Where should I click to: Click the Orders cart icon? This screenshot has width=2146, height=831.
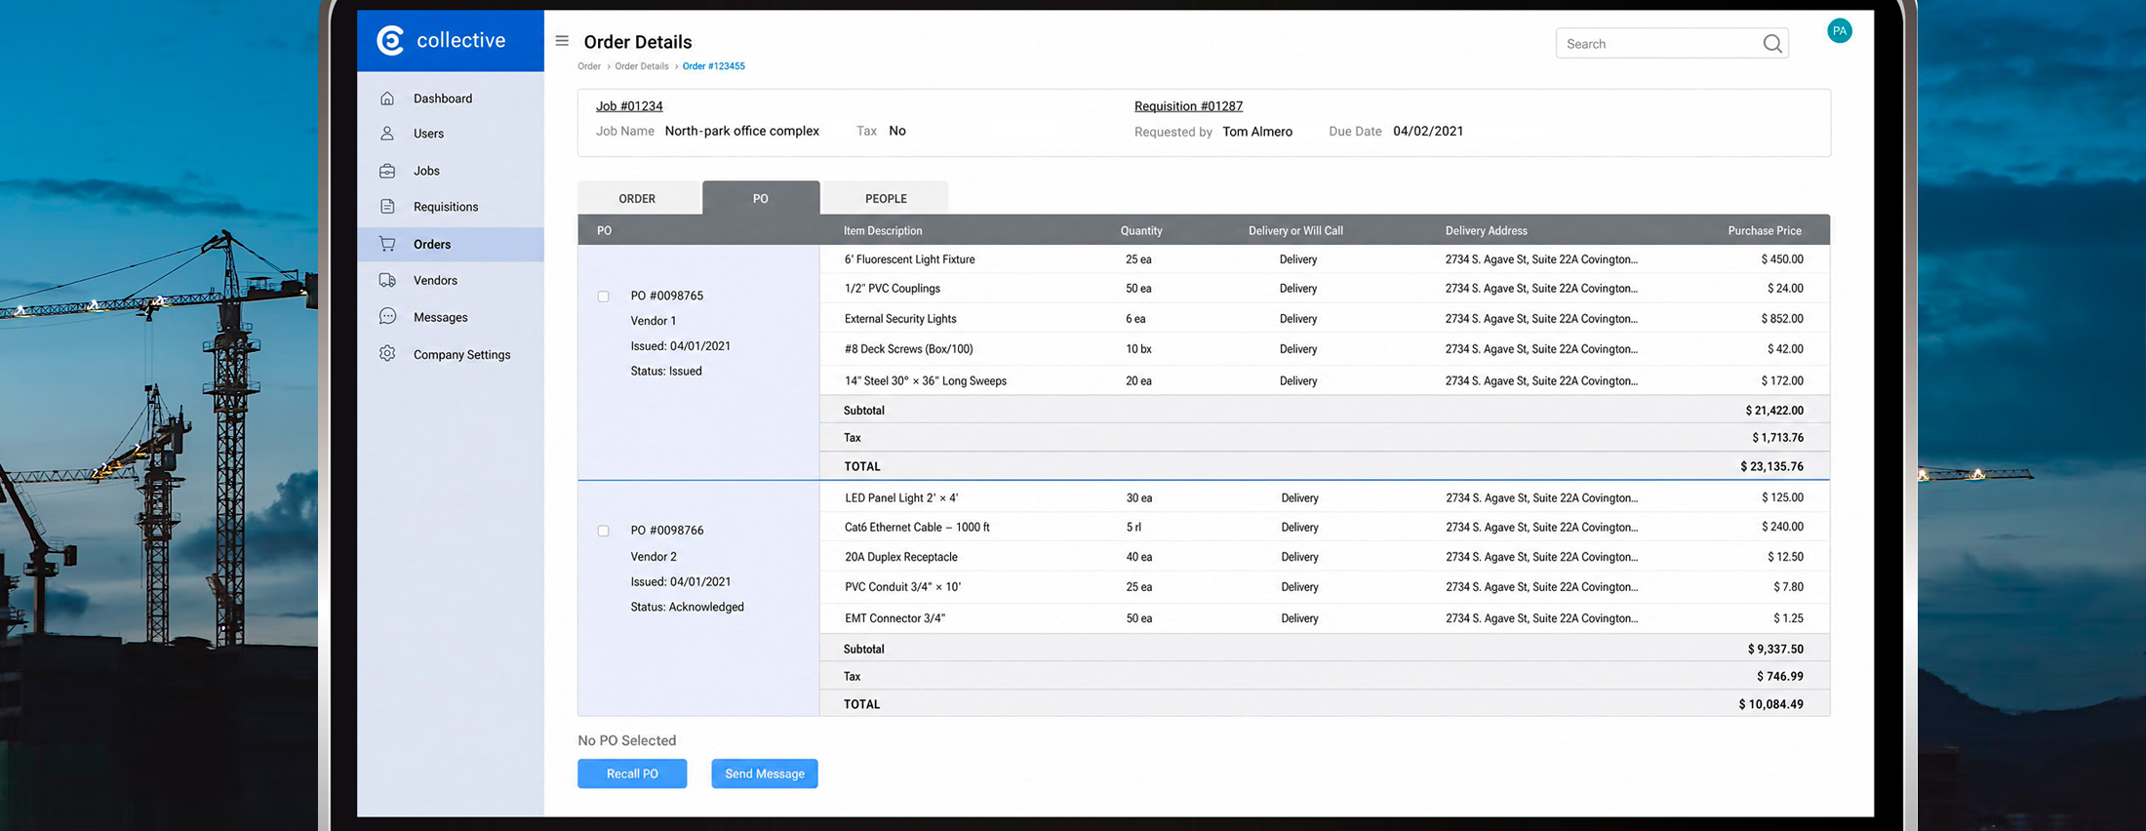[387, 244]
